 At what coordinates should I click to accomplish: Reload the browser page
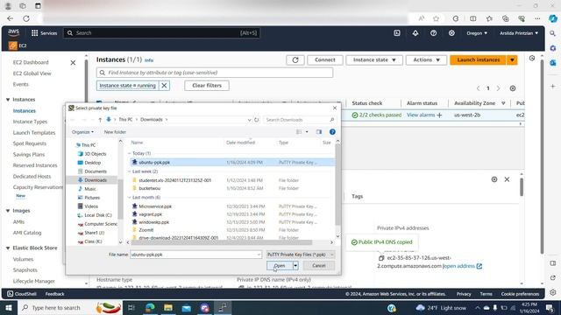26,18
